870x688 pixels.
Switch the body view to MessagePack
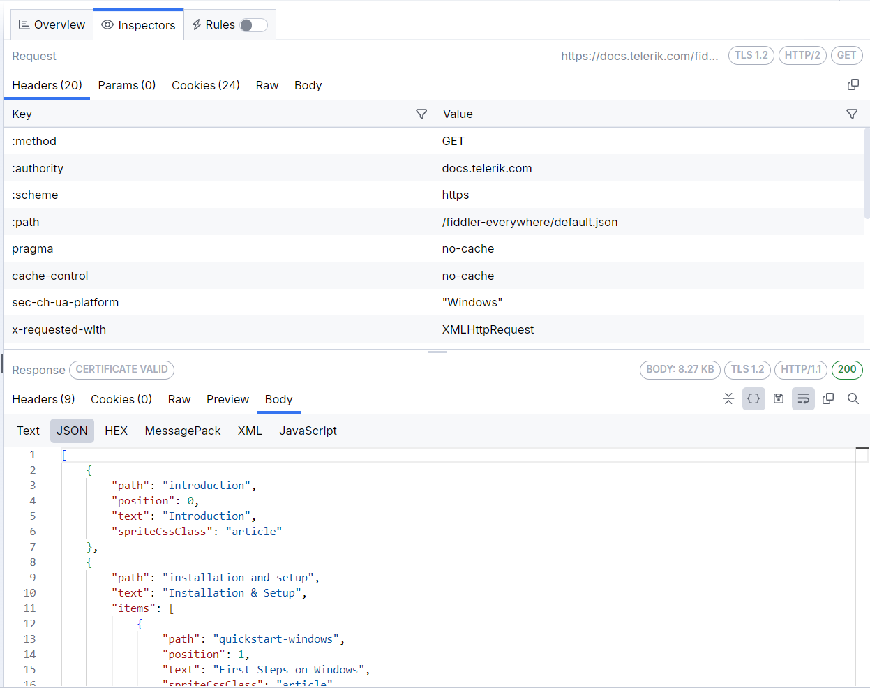[x=182, y=431]
